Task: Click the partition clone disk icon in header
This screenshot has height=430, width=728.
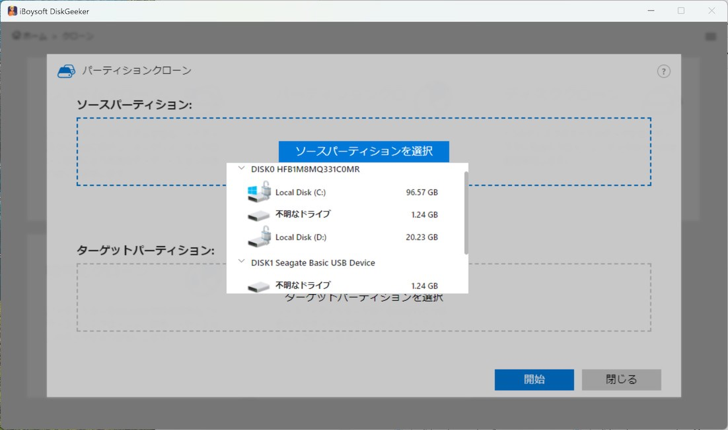Action: pos(66,71)
